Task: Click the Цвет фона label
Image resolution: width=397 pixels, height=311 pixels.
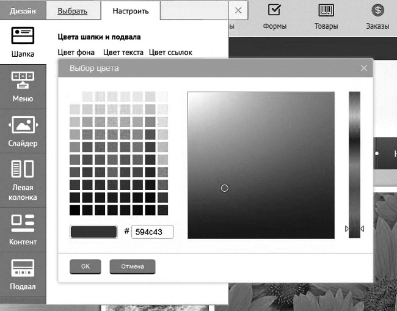Action: [76, 53]
